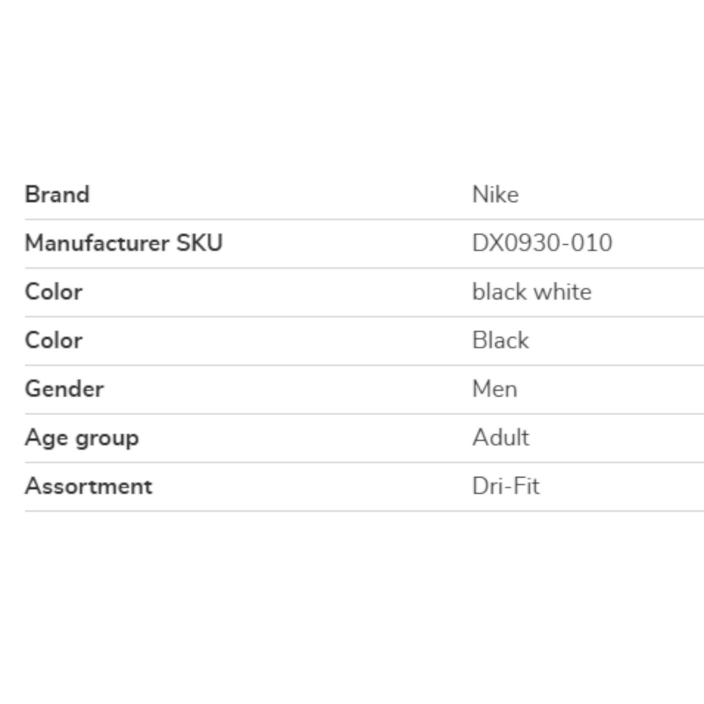This screenshot has width=704, height=704.
Task: Select the Men gender value
Action: pos(495,389)
